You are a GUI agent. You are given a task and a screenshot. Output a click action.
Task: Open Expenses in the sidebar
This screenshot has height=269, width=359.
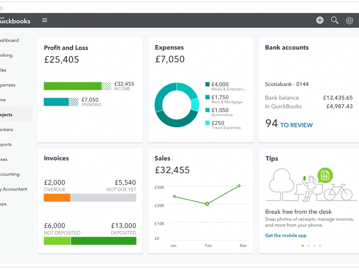point(8,85)
